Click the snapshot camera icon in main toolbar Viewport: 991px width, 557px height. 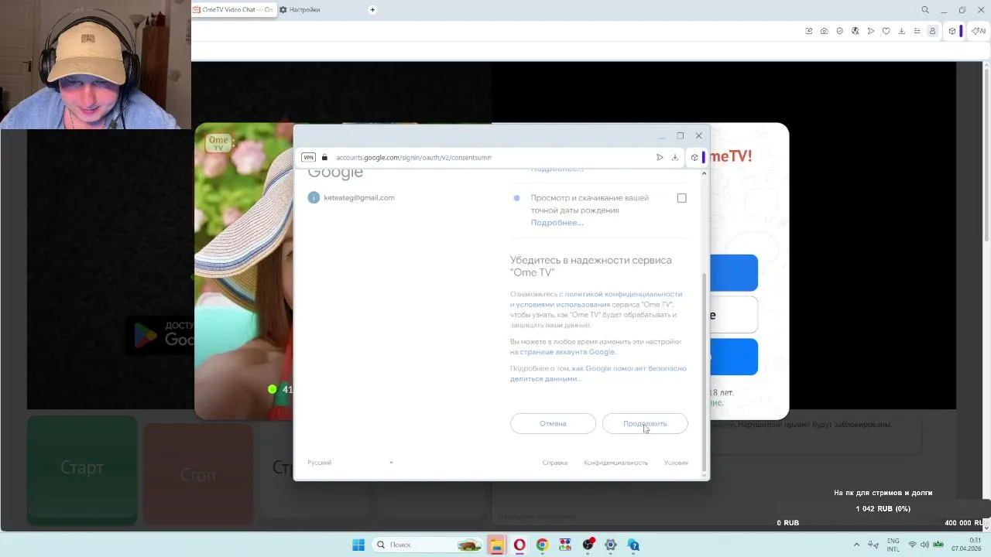[x=825, y=31]
